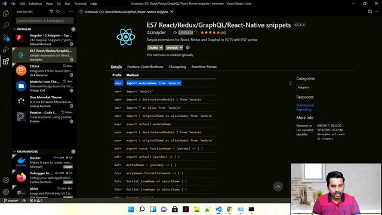Image resolution: width=382 pixels, height=215 pixels.
Task: Click errors and warnings count in status bar
Action: coord(36,201)
